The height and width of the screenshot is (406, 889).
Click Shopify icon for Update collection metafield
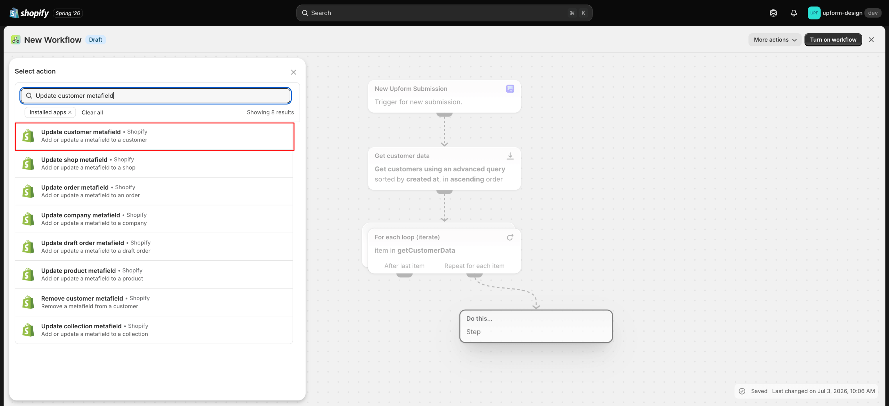[x=28, y=330]
